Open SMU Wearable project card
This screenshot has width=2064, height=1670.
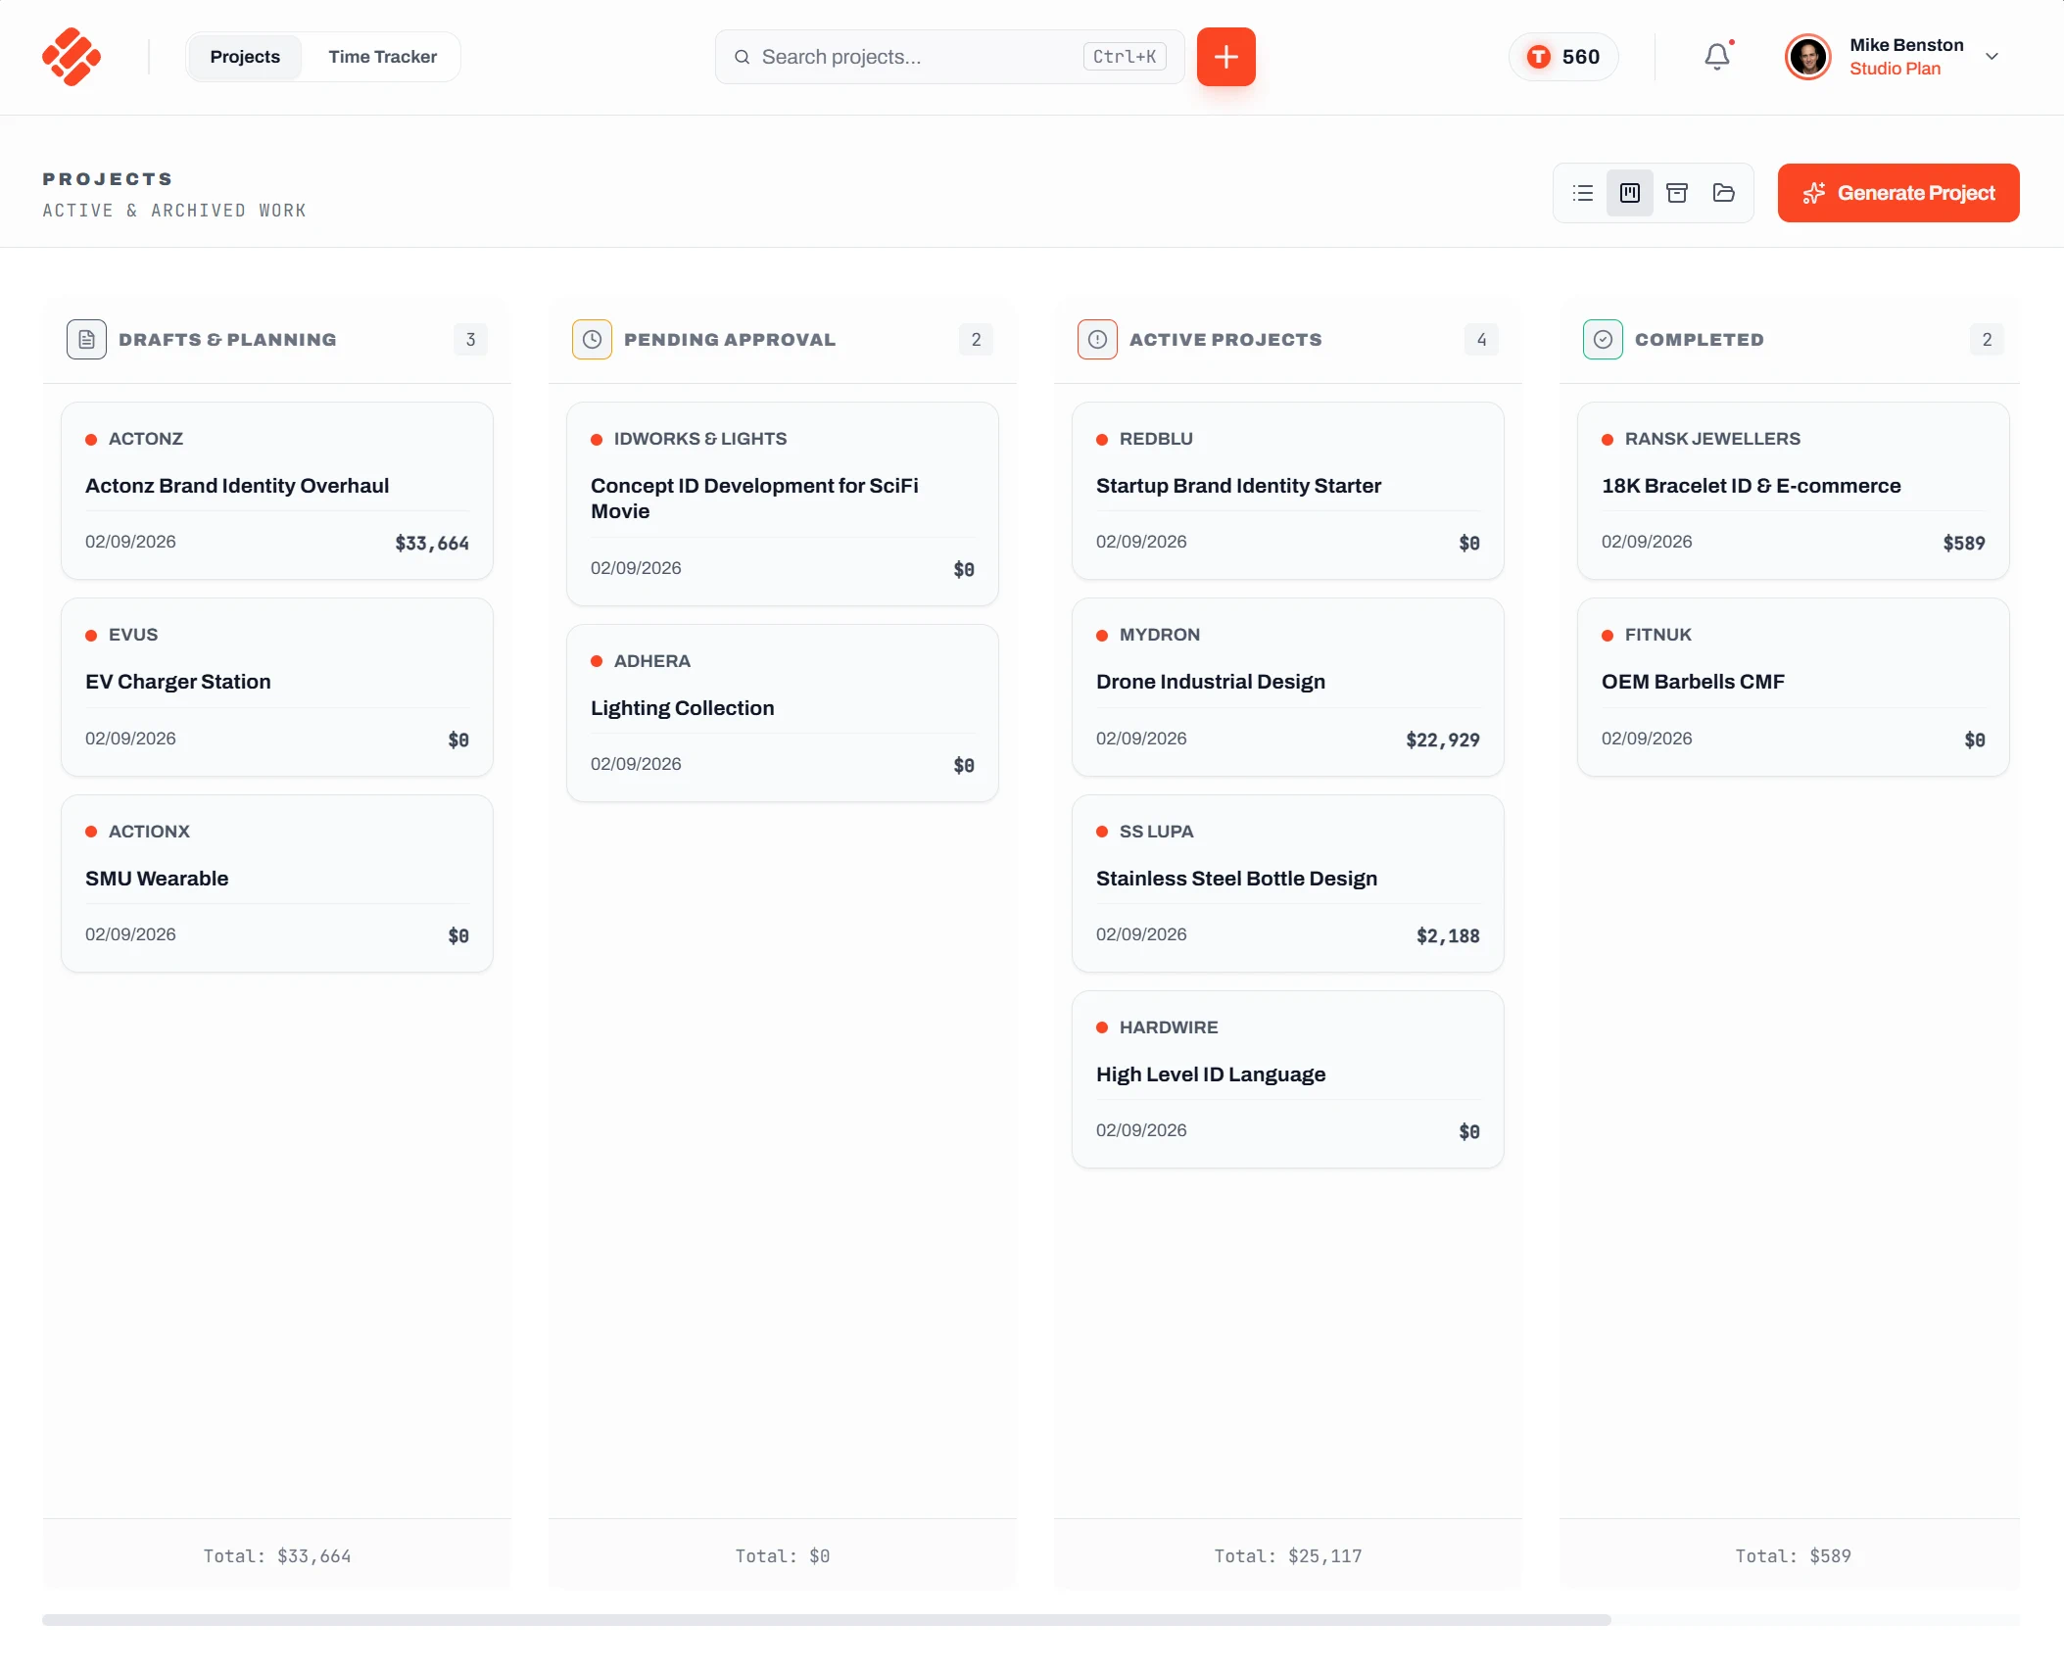pos(277,883)
